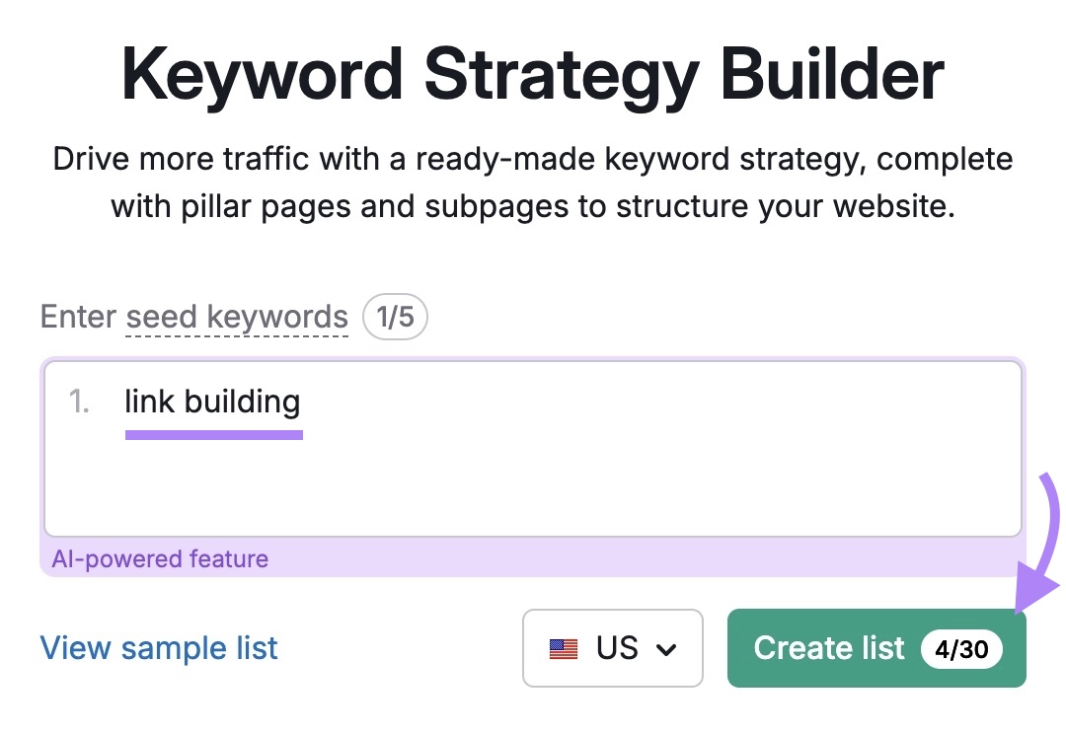This screenshot has height=734, width=1066.
Task: Click the 4/30 usage badge on Create list
Action: 962,649
